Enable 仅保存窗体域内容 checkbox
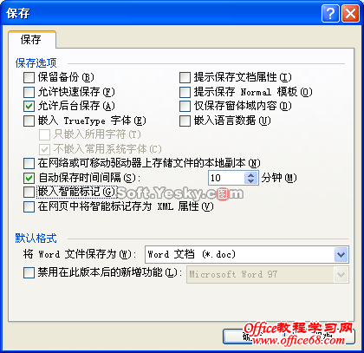This screenshot has height=353, width=364. coord(185,106)
